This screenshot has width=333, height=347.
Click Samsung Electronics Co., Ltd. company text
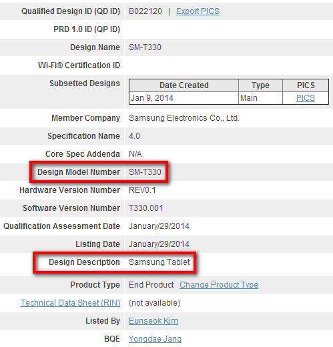tap(184, 118)
